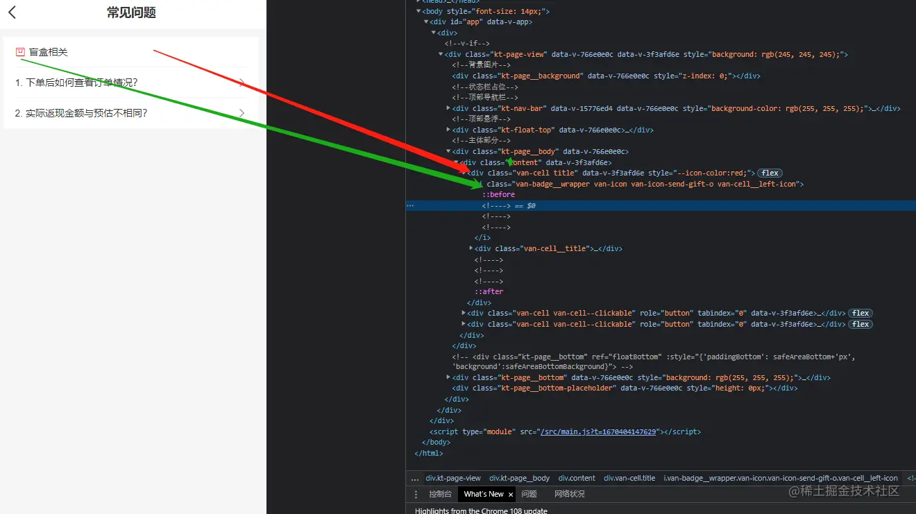Collapse the kt-page-view div node
916x514 pixels.
pyautogui.click(x=441, y=54)
